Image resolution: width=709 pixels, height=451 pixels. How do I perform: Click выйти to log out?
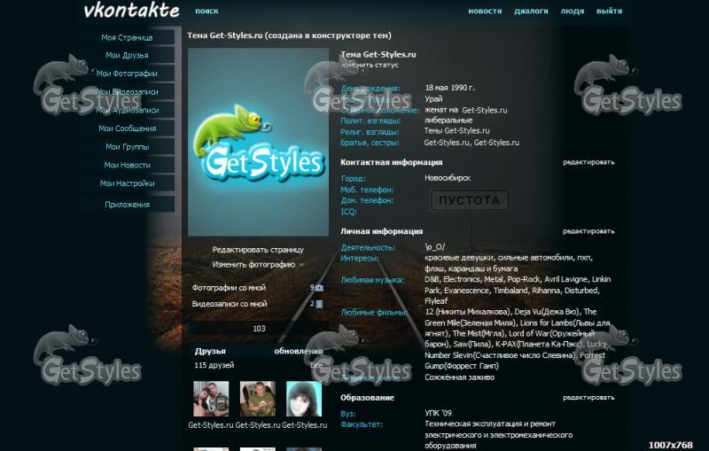[609, 12]
